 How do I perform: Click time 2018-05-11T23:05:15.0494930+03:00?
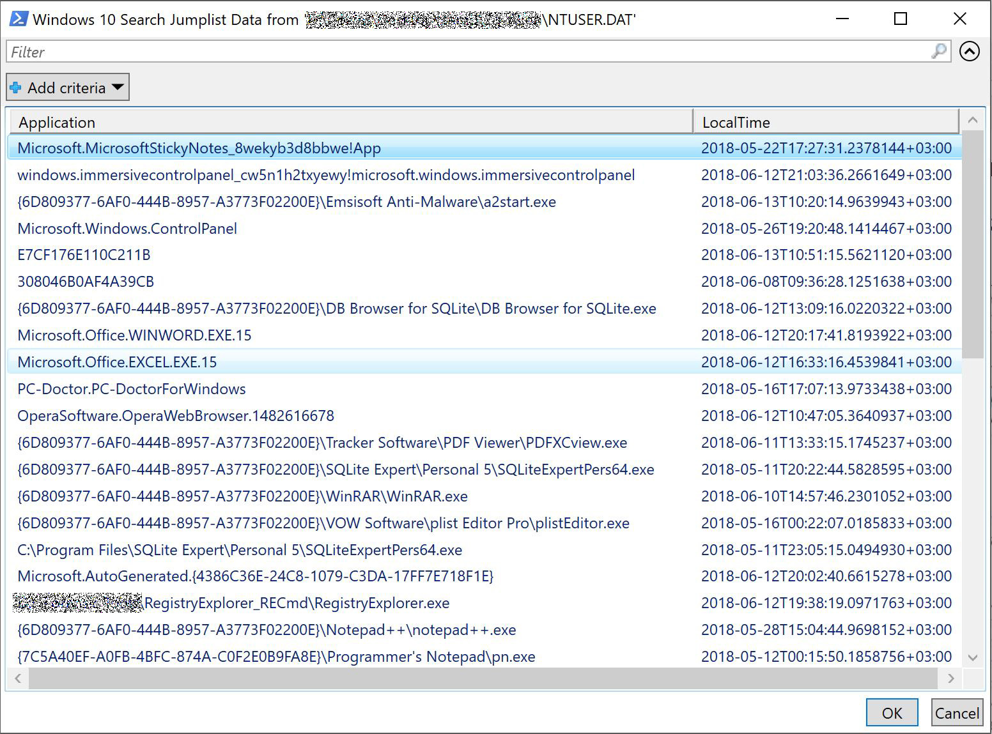(826, 550)
